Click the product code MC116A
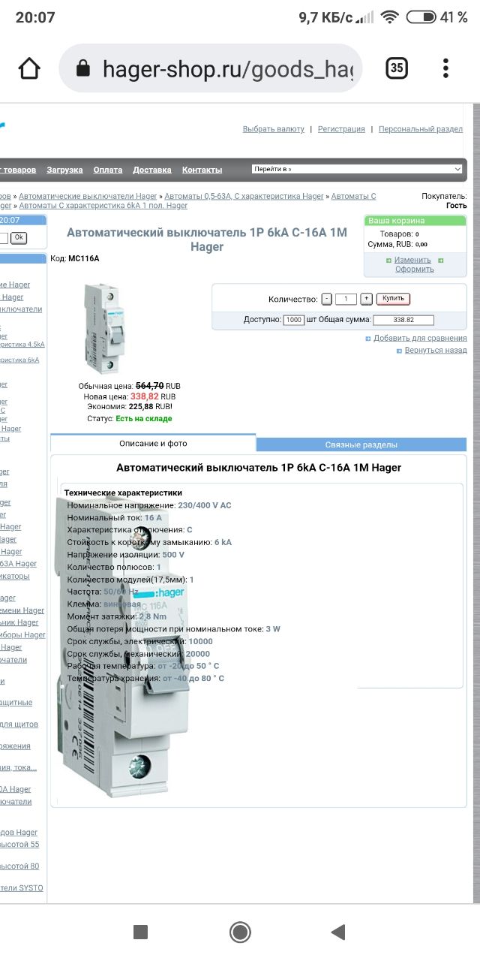This screenshot has width=480, height=961. 83,258
